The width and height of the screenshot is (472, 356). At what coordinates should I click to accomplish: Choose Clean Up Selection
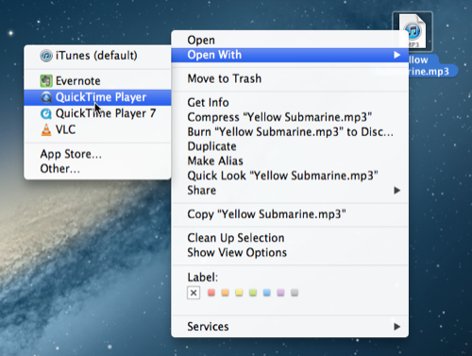pos(290,238)
